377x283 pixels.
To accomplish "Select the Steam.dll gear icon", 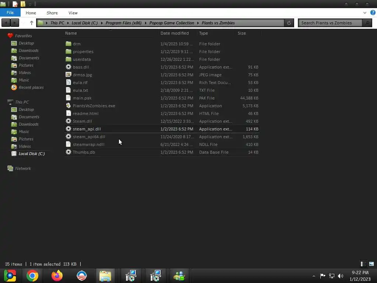I will point(68,121).
